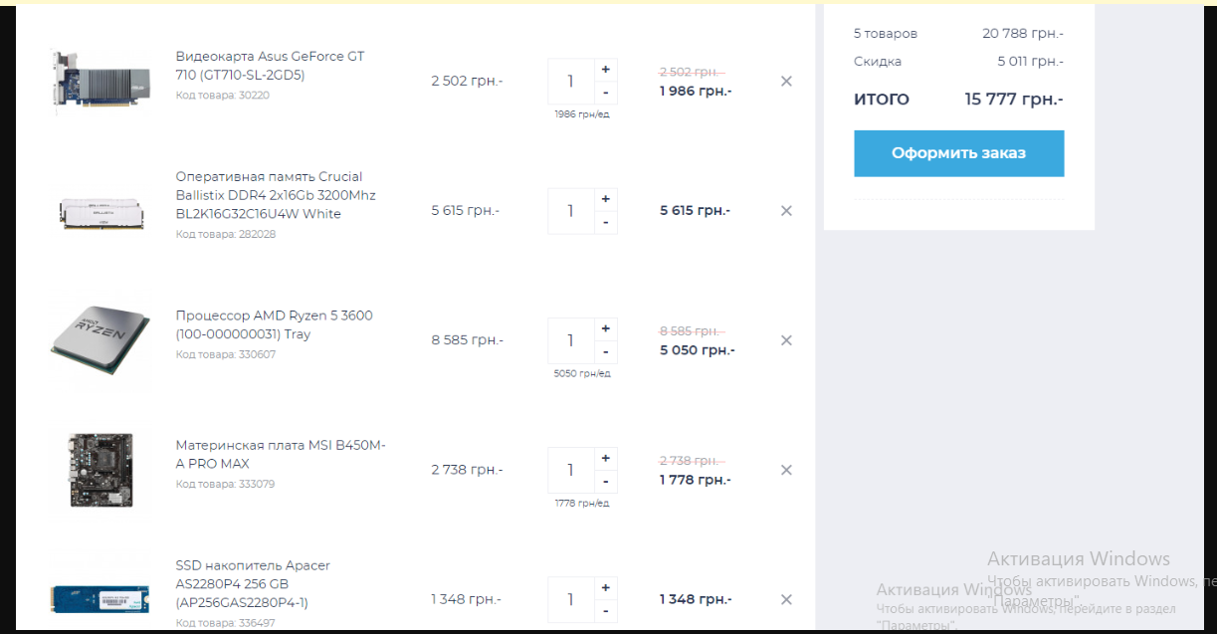
Task: Remove the AMD Ryzen 5 3600 from cart
Action: click(786, 340)
